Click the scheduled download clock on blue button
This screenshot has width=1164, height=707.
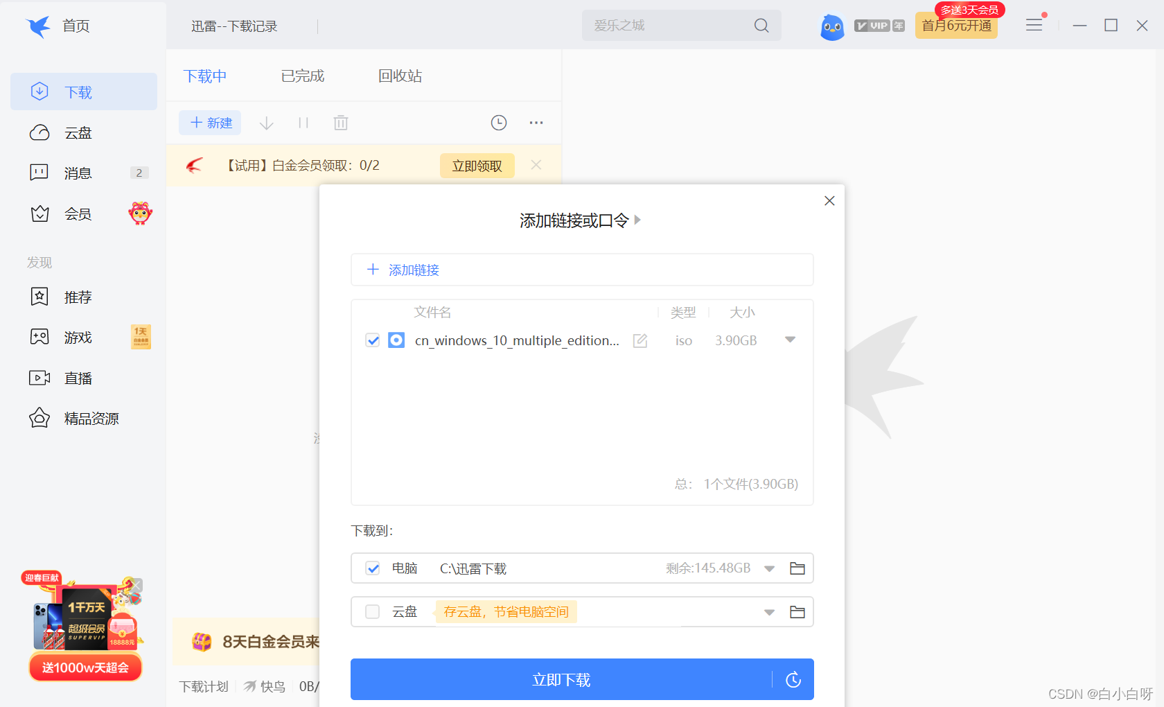click(793, 680)
